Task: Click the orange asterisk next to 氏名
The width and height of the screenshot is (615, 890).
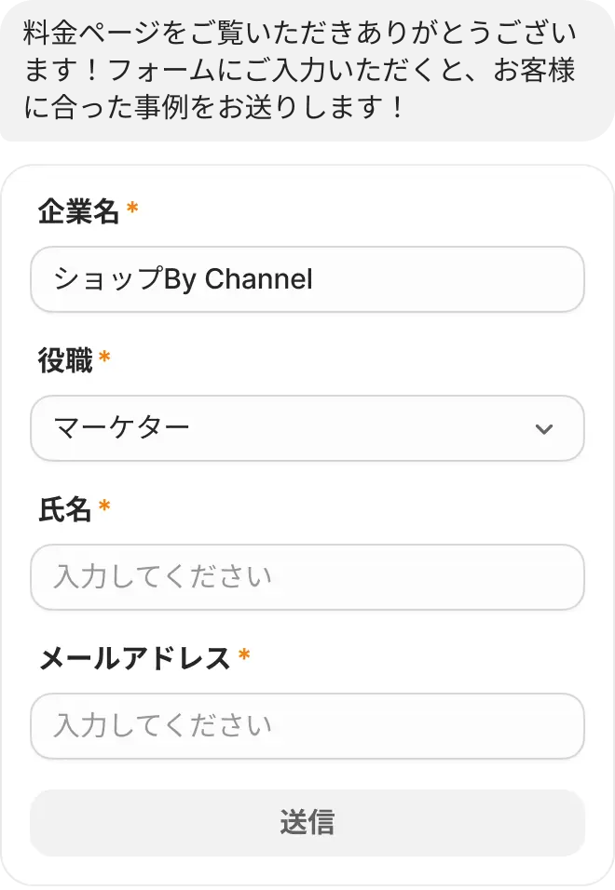Action: [x=104, y=507]
